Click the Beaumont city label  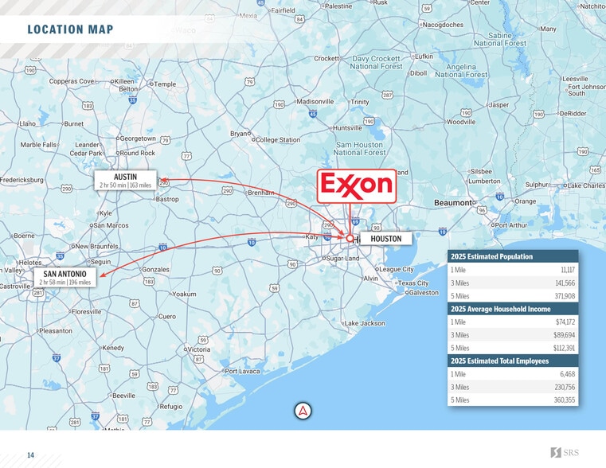[453, 203]
